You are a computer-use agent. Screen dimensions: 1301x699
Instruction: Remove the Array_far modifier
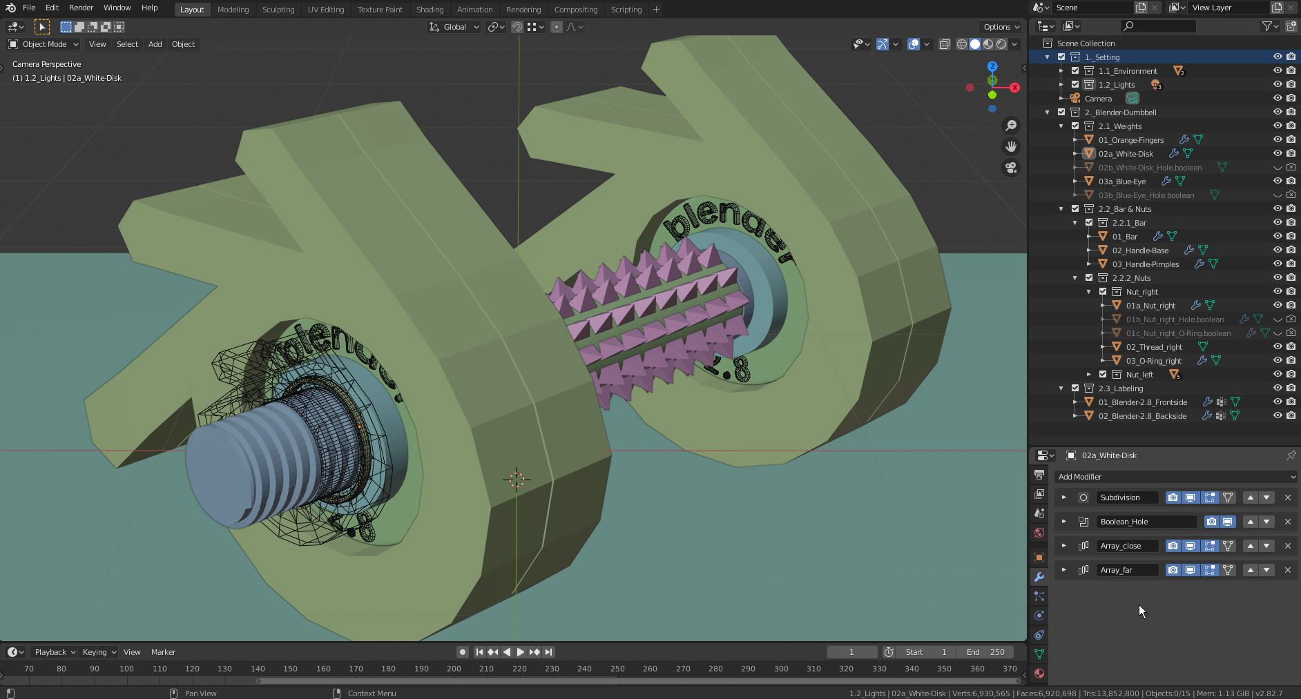tap(1287, 570)
